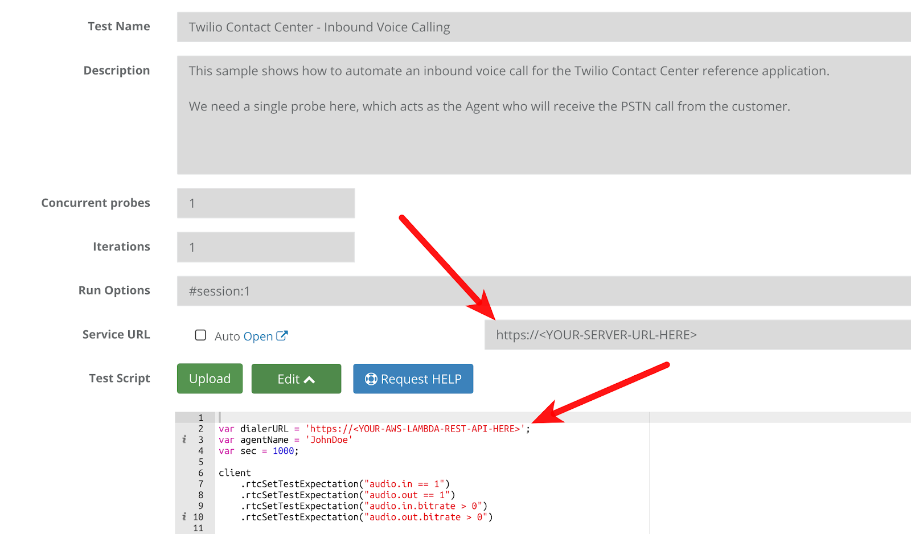Click line number 5 in the editor gutter
The width and height of the screenshot is (911, 534).
pos(200,462)
